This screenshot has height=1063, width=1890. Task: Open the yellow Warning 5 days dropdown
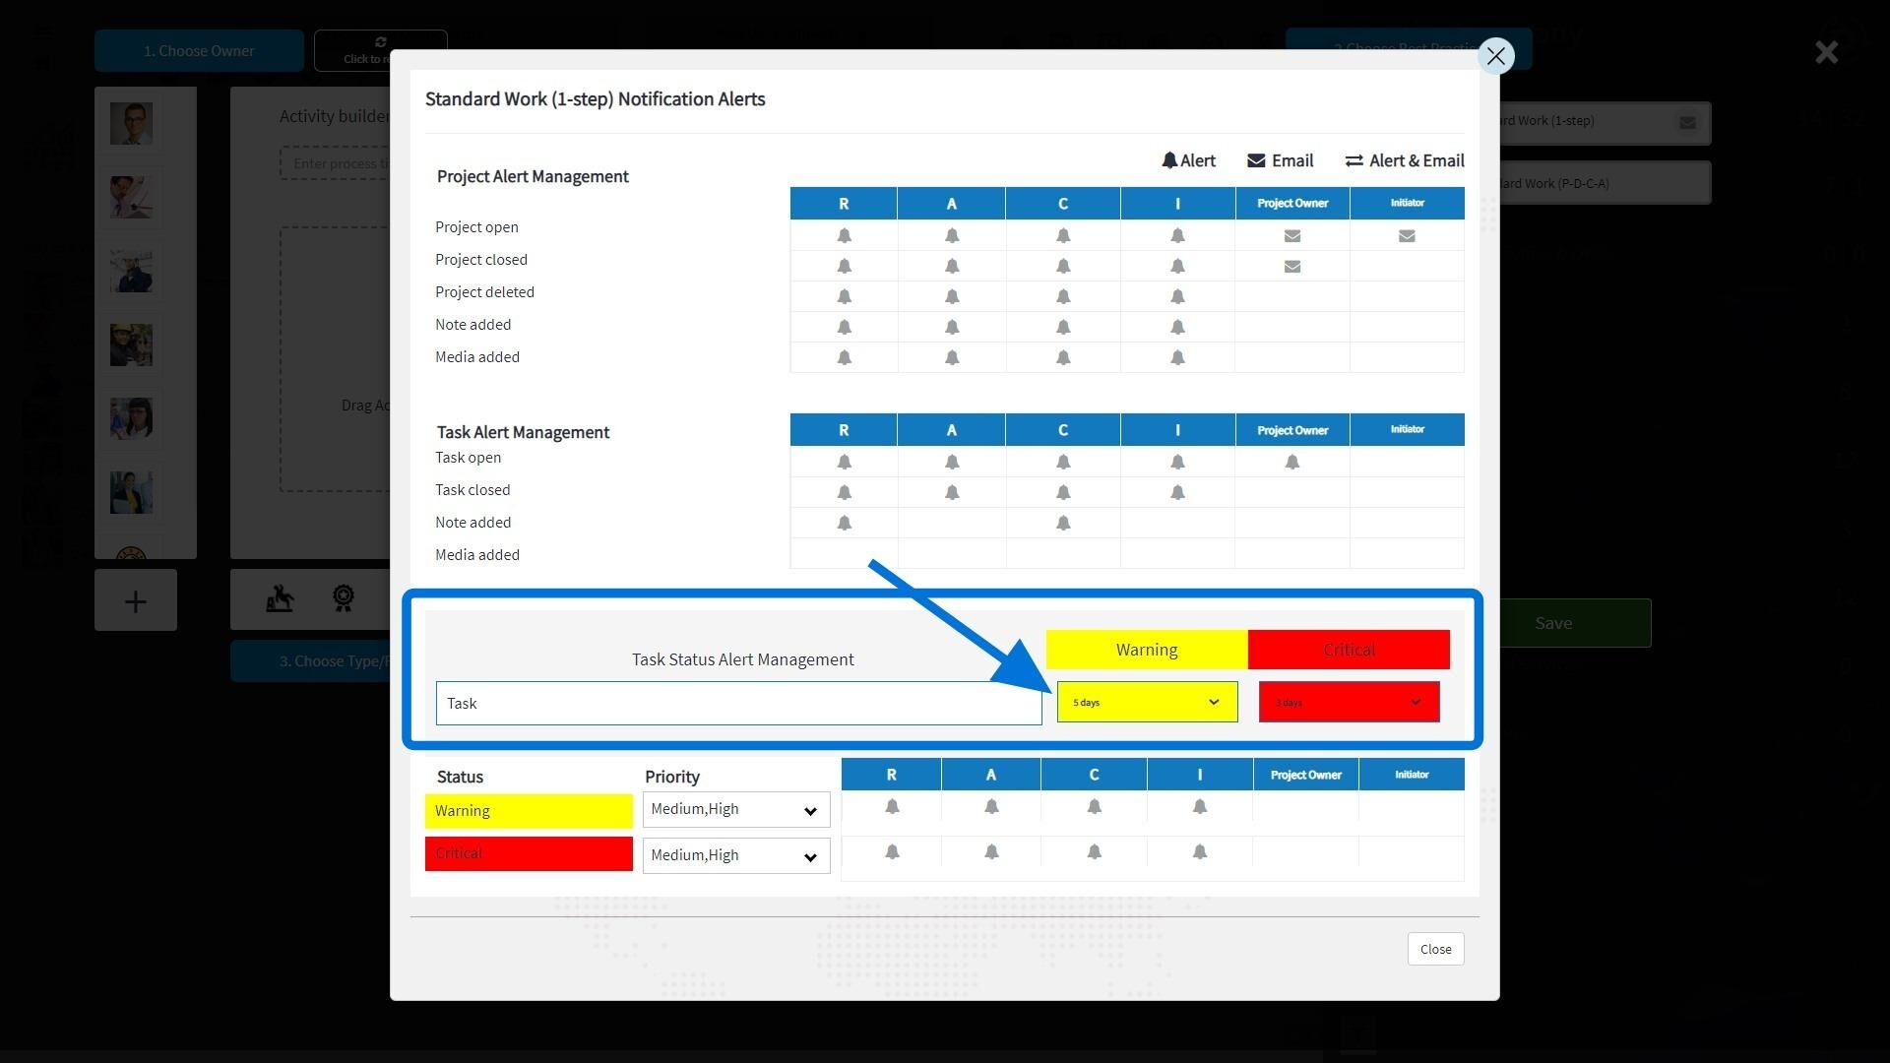point(1147,702)
